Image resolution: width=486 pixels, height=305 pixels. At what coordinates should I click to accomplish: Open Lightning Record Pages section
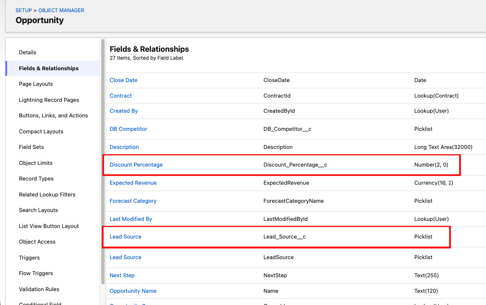tap(49, 100)
